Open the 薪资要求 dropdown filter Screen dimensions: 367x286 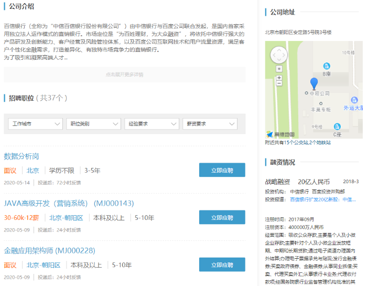pos(210,124)
